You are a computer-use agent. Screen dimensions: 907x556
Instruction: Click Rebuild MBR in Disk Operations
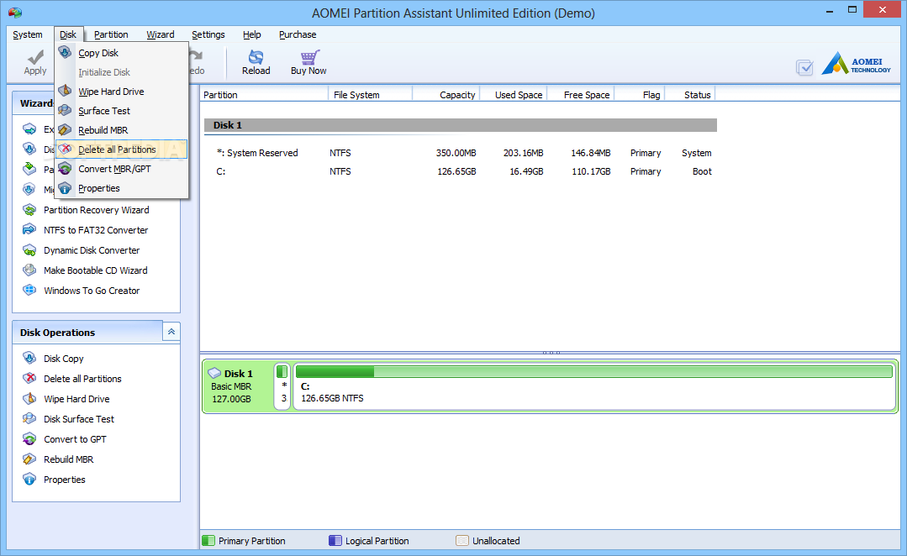click(68, 459)
